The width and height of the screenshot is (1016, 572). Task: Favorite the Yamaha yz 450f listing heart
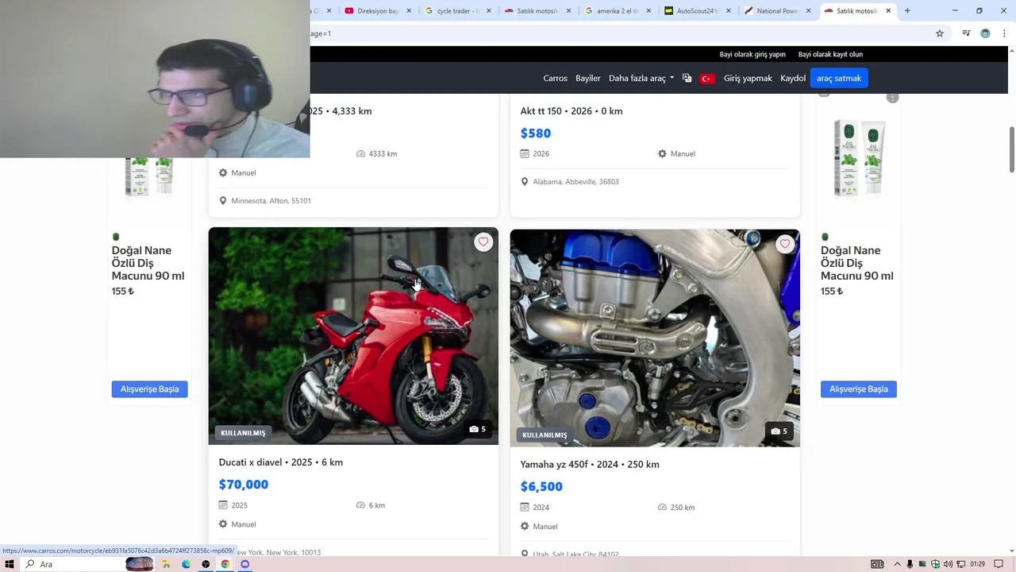[785, 244]
